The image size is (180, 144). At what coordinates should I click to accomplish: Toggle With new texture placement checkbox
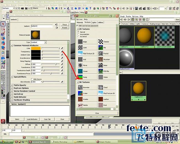pyautogui.click(x=77, y=26)
